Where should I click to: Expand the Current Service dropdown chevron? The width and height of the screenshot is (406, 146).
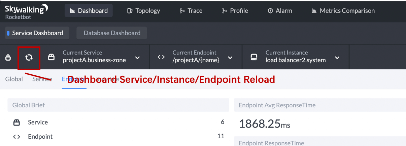click(x=137, y=58)
